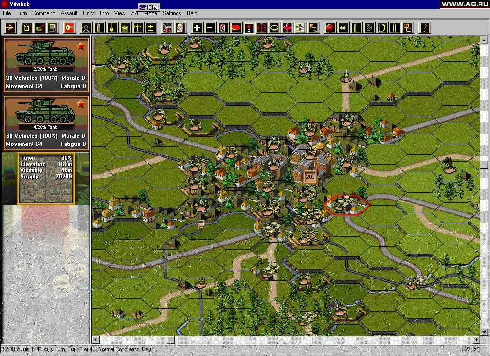Open the Info menu
The width and height of the screenshot is (490, 356).
[104, 13]
